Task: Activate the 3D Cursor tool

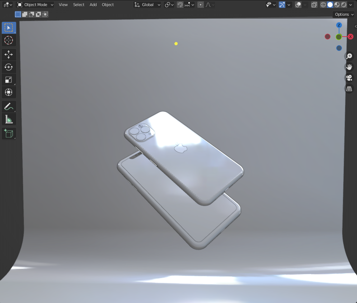Action: point(9,40)
